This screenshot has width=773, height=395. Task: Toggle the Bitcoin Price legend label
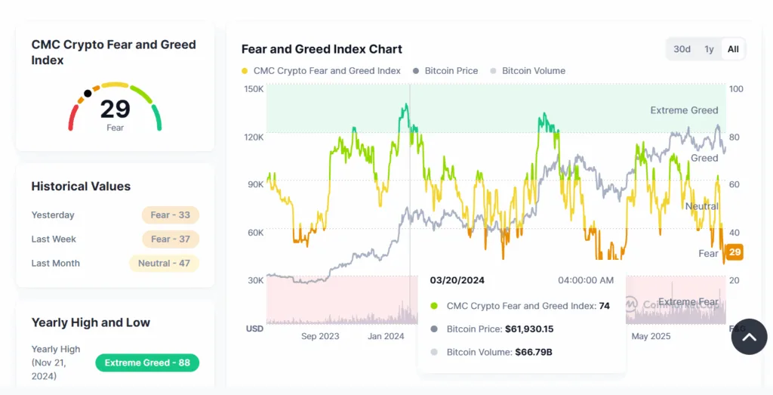pyautogui.click(x=451, y=71)
